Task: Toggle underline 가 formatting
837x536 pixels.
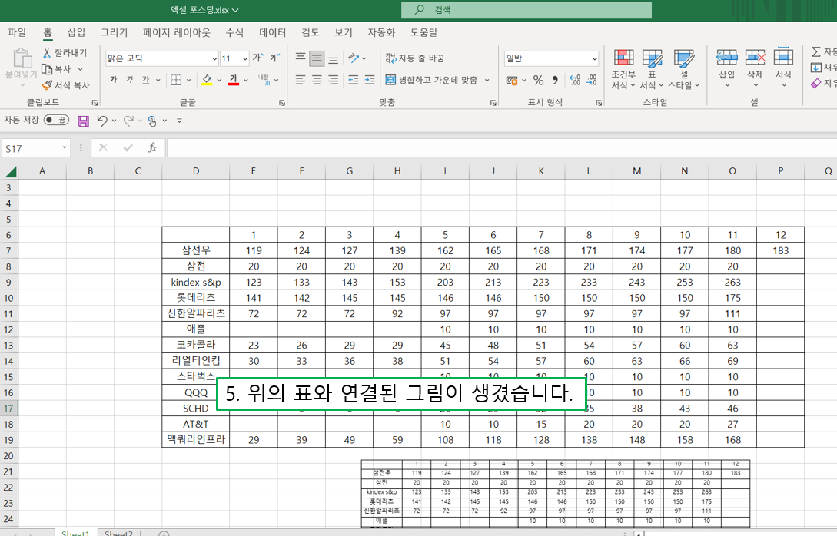Action: point(146,80)
